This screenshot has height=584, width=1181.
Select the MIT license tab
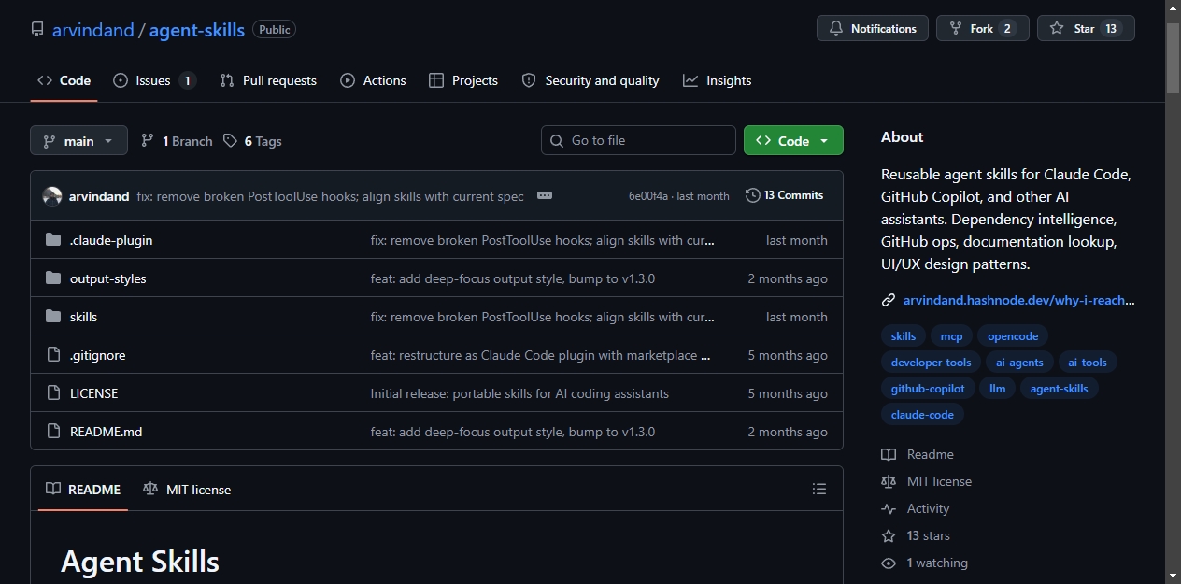187,489
